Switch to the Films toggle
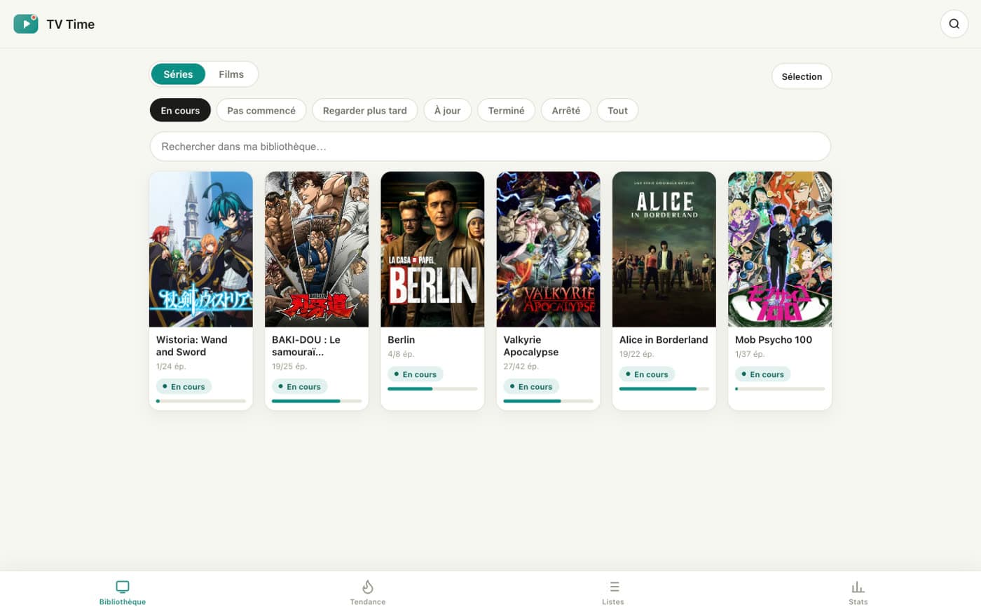The image size is (981, 614). coord(231,74)
